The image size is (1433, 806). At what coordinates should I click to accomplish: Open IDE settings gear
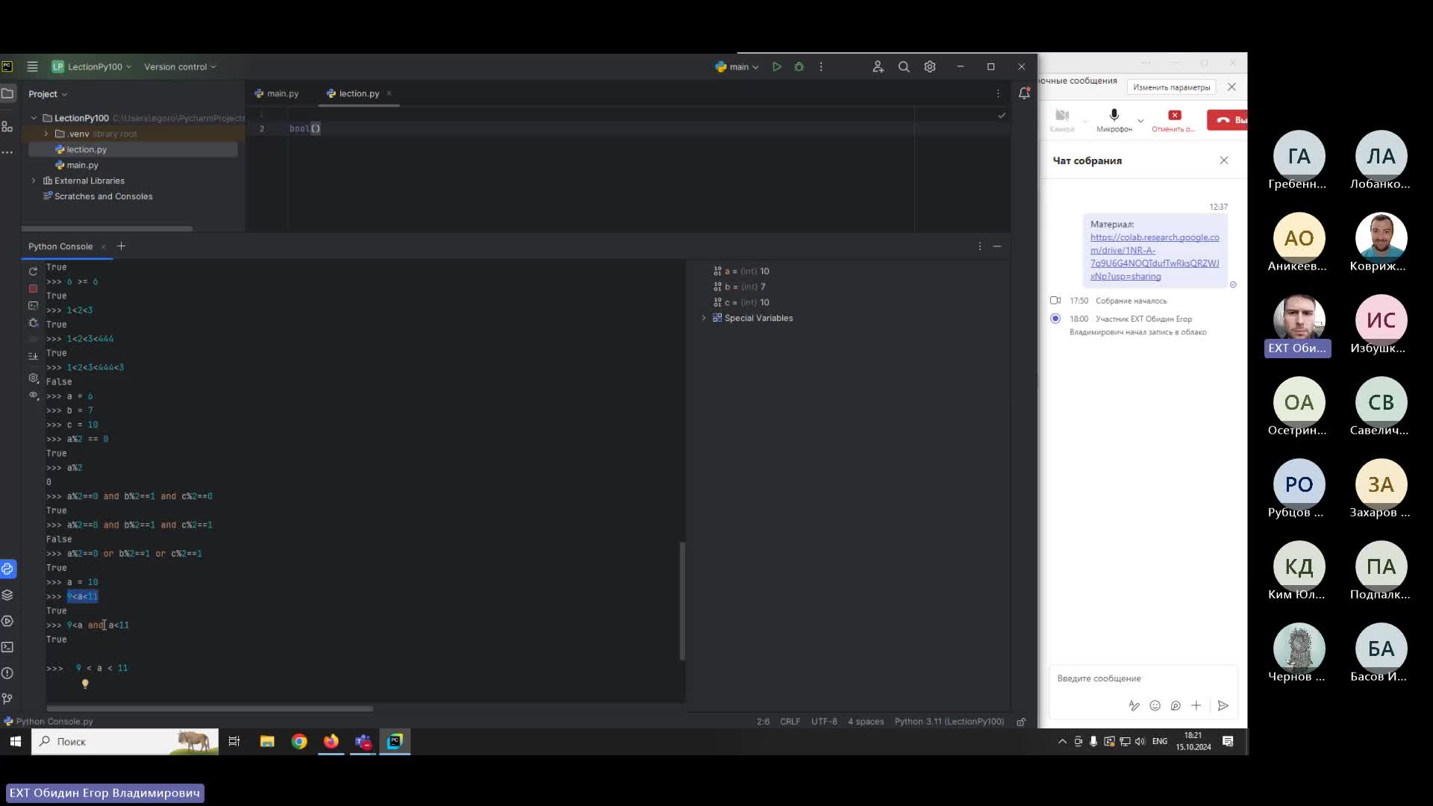click(930, 66)
